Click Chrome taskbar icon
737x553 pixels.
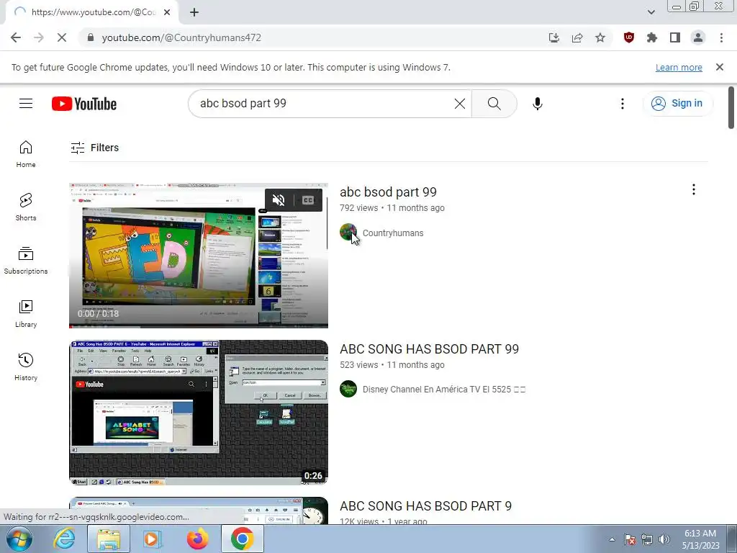[242, 539]
